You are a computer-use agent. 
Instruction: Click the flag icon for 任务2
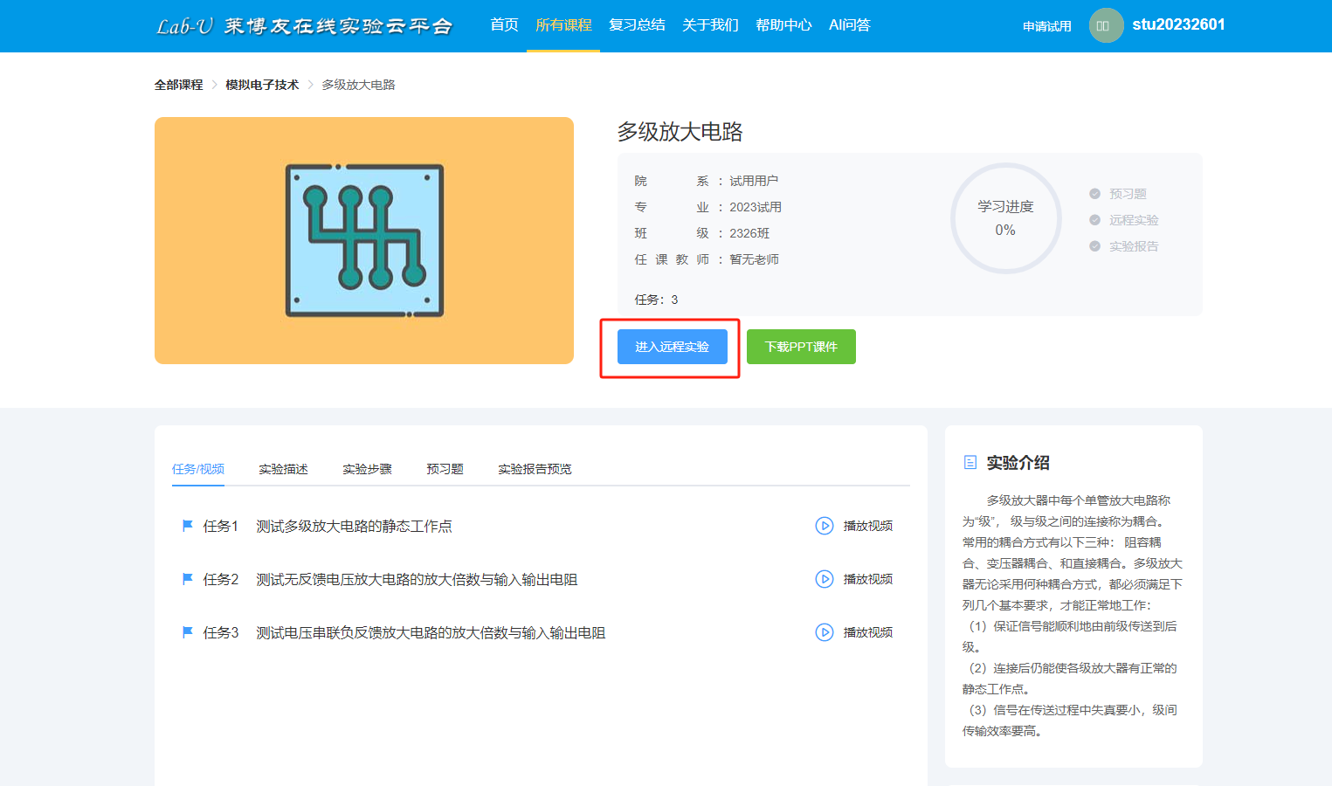[187, 579]
